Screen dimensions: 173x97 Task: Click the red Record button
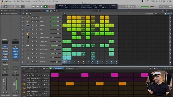(x=49, y=6)
